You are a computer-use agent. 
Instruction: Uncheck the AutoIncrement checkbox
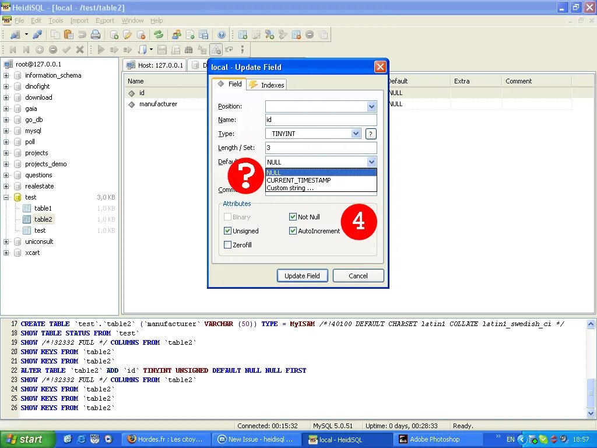(293, 231)
